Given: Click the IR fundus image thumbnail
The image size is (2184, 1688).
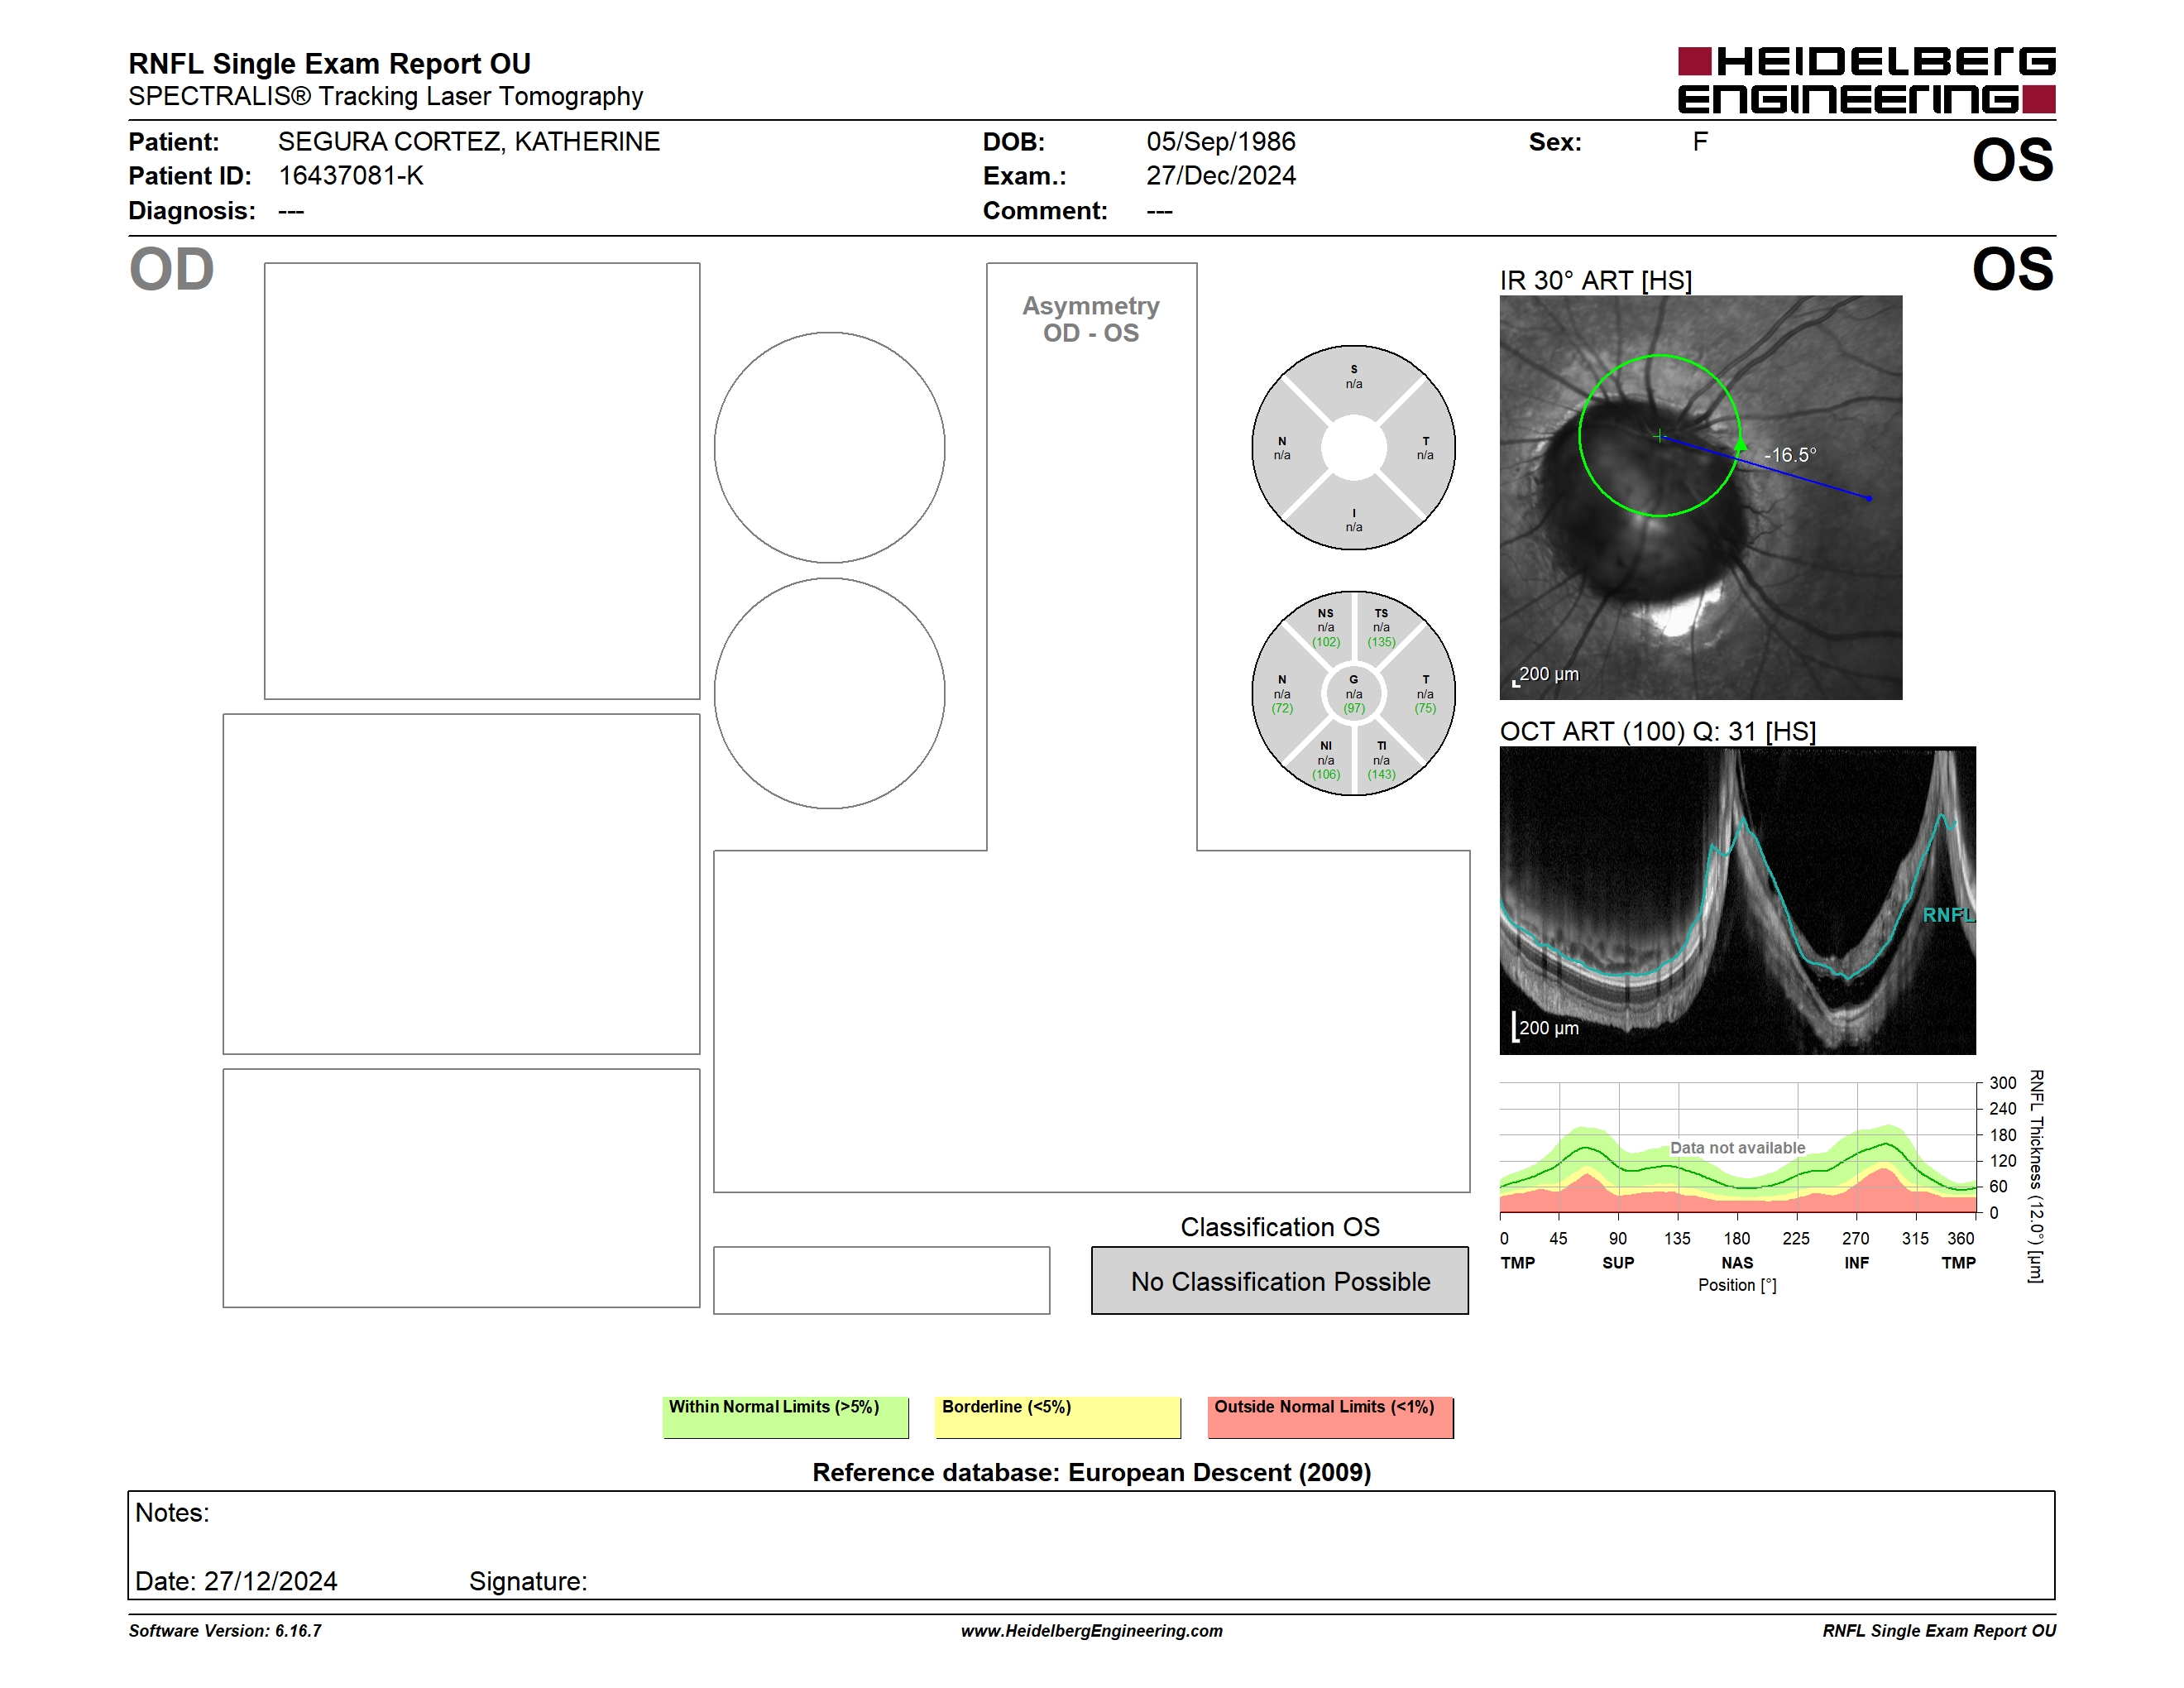Looking at the screenshot, I should point(1700,497).
